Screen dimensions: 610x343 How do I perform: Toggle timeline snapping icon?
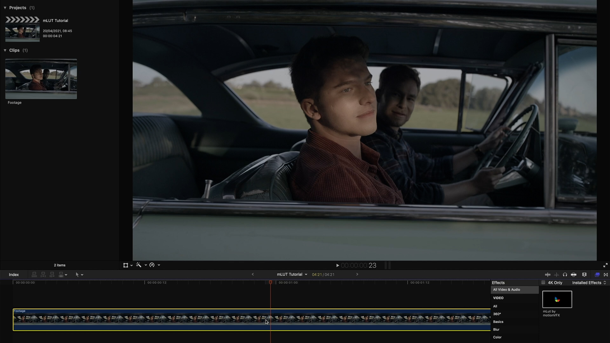pyautogui.click(x=574, y=275)
